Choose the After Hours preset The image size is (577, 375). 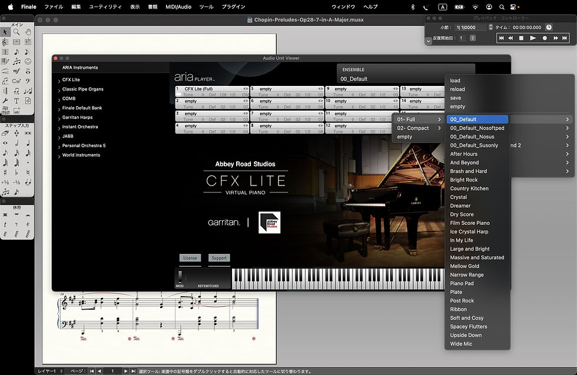click(477, 154)
